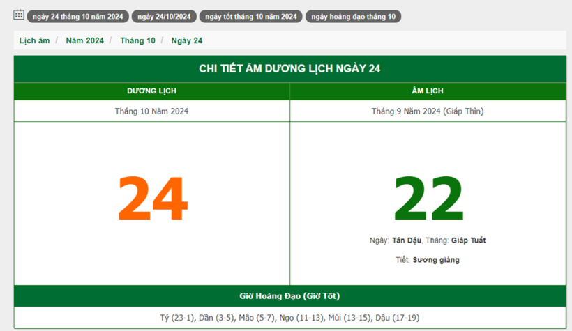Open the "ngày 24 tháng 10 năm 2024" tag
Image resolution: width=572 pixels, height=331 pixels.
pyautogui.click(x=77, y=17)
